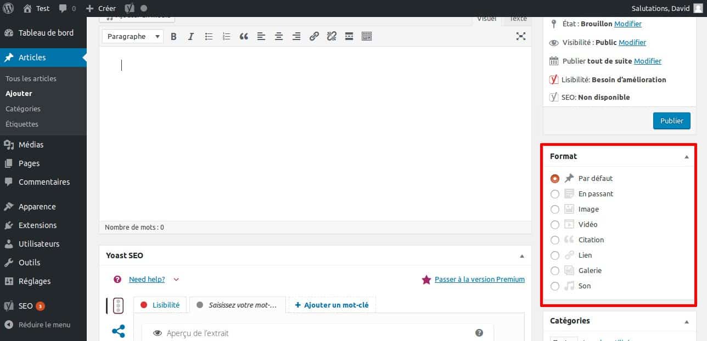Viewport: 707px width, 341px height.
Task: Enter distraction-free fullscreen writing mode
Action: (x=520, y=36)
